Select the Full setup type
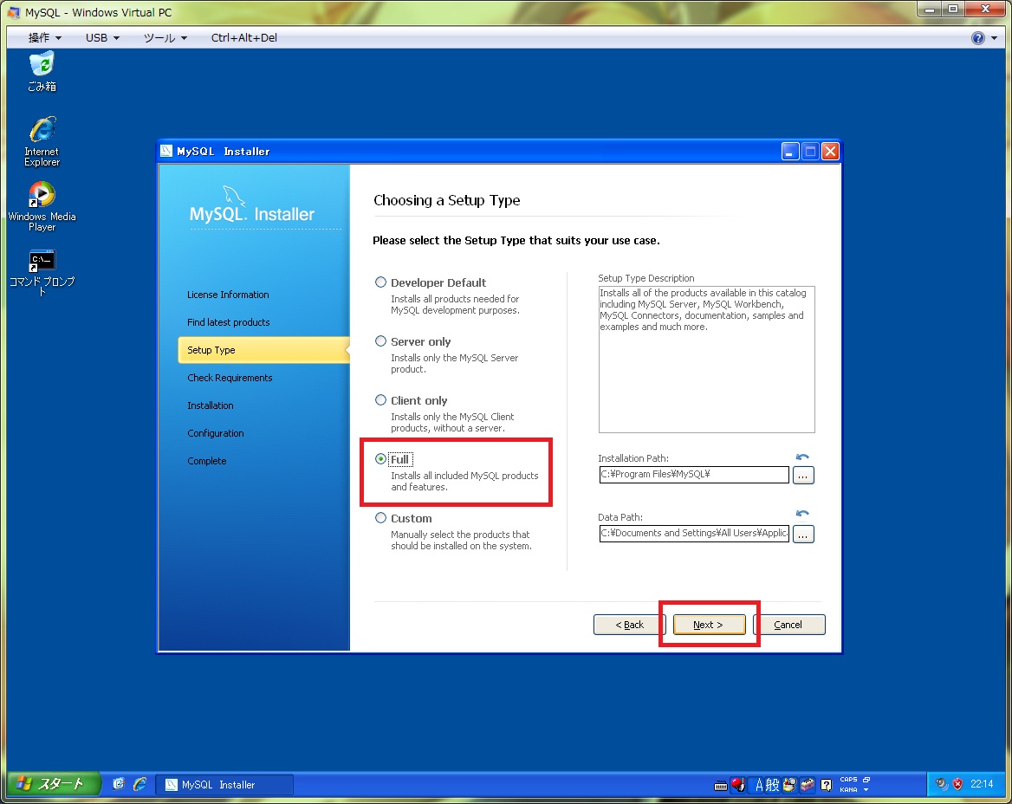 (x=380, y=459)
